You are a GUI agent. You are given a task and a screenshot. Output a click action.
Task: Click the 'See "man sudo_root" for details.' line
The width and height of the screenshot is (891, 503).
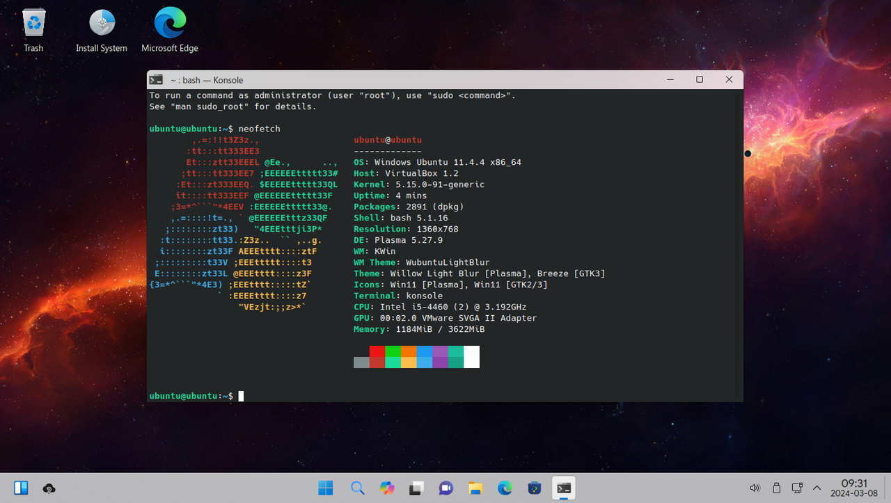coord(232,106)
